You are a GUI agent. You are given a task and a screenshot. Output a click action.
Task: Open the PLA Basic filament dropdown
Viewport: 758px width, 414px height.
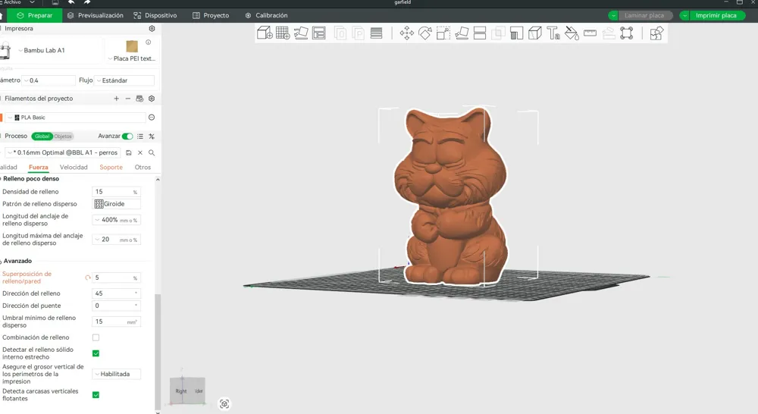pos(75,118)
